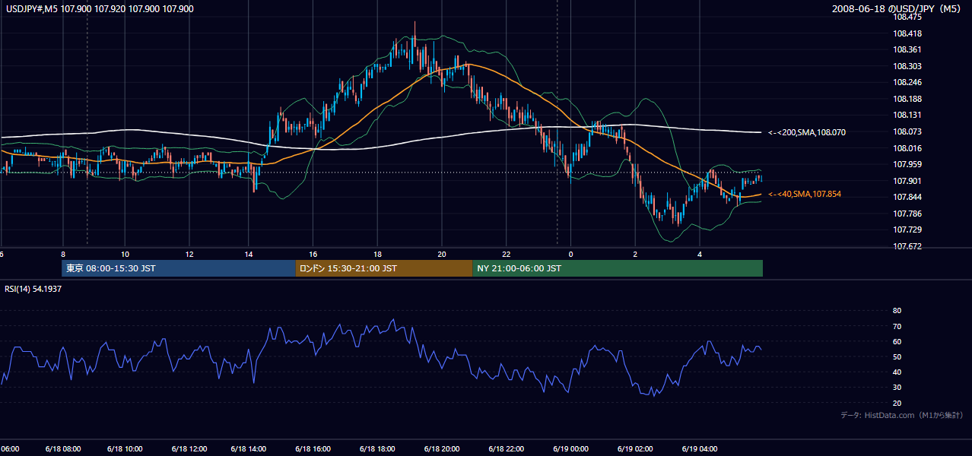The height and width of the screenshot is (456, 972).
Task: Click the RSI scale value 50
Action: tap(897, 356)
